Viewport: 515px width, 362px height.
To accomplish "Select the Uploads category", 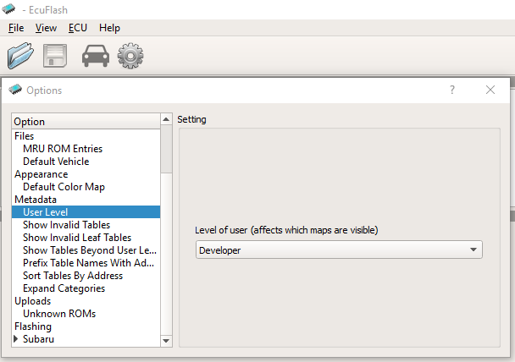I will (x=32, y=301).
